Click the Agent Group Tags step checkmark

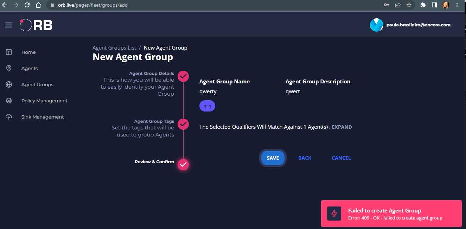183,124
